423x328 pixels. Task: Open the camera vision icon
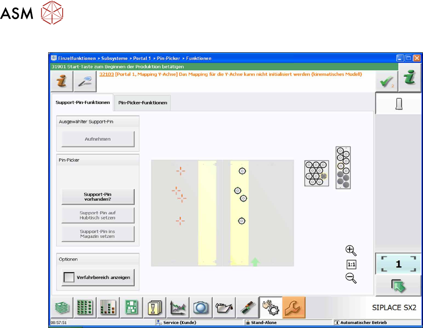201,308
